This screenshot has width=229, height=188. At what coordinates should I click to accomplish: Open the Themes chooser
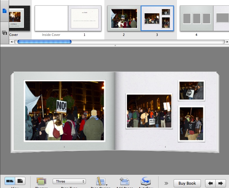tap(41, 181)
